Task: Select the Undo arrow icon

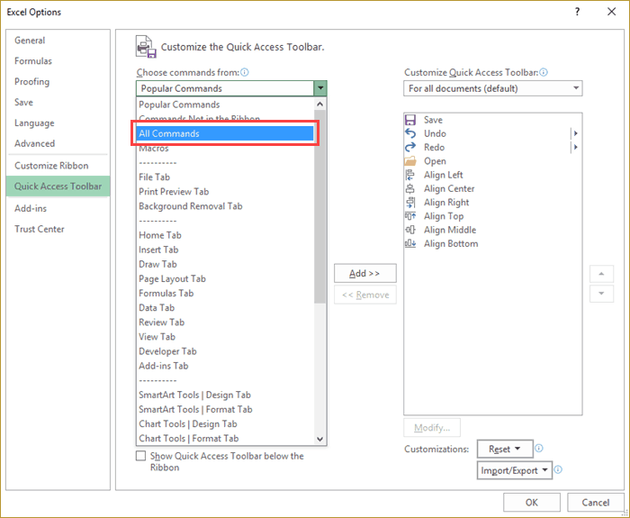Action: 409,133
